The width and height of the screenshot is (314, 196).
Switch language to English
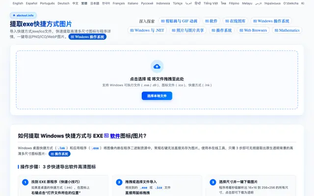(18, 3)
